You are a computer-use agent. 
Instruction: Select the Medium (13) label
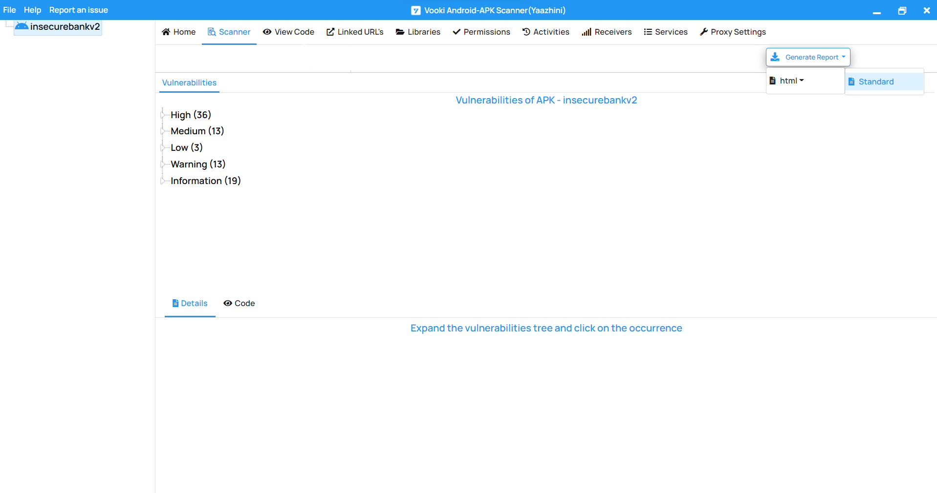(197, 131)
